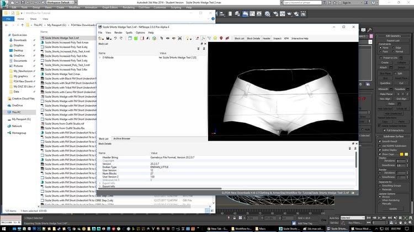Screen dimensions: 414x232
Task: Toggle Full Interactivity checkbox
Action: (x=384, y=131)
